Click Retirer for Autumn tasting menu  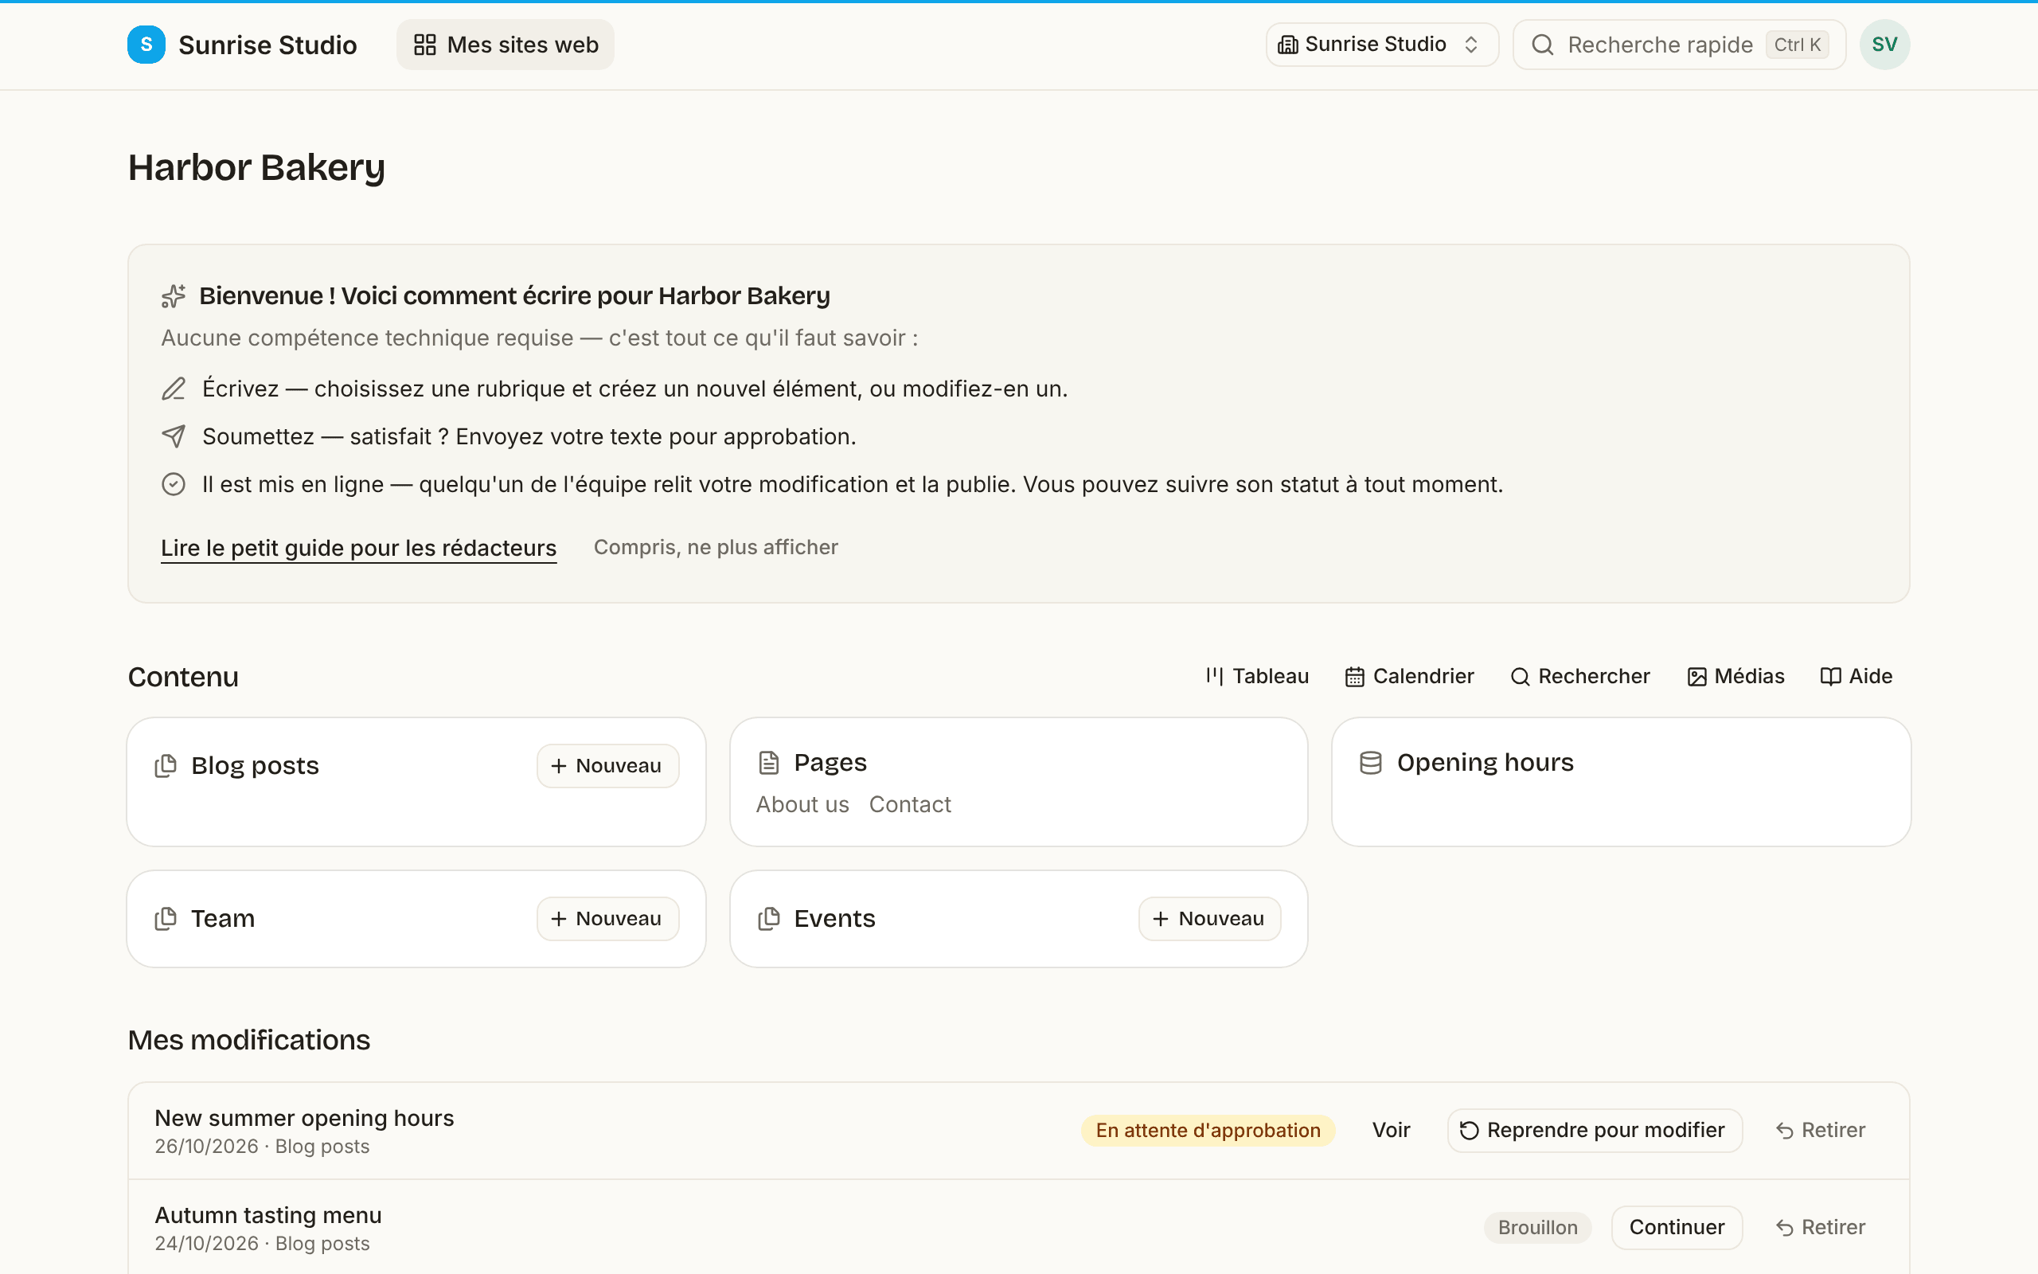pyautogui.click(x=1820, y=1228)
